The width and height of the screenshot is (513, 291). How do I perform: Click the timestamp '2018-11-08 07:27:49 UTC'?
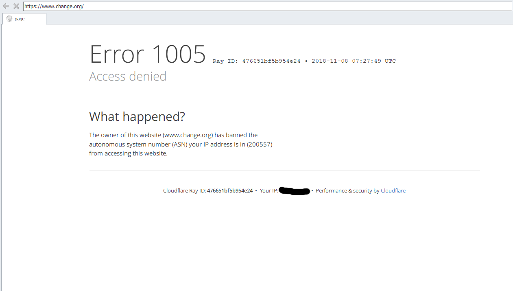354,61
